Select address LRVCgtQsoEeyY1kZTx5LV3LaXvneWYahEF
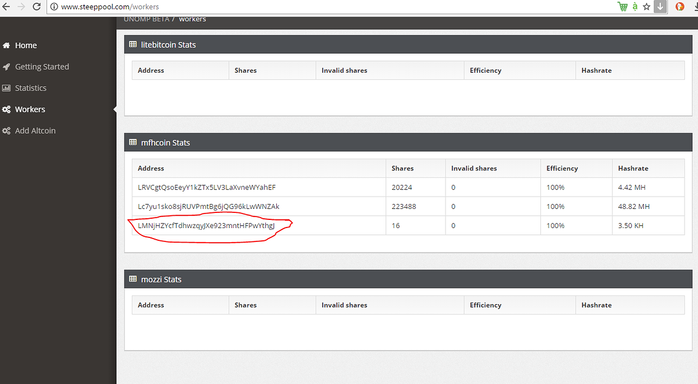The image size is (698, 384). [207, 187]
